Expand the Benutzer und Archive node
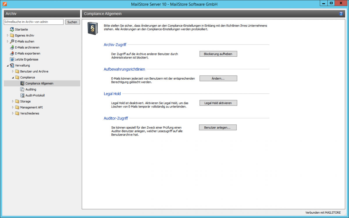Screen dimensions: 349x218 click(x=13, y=71)
